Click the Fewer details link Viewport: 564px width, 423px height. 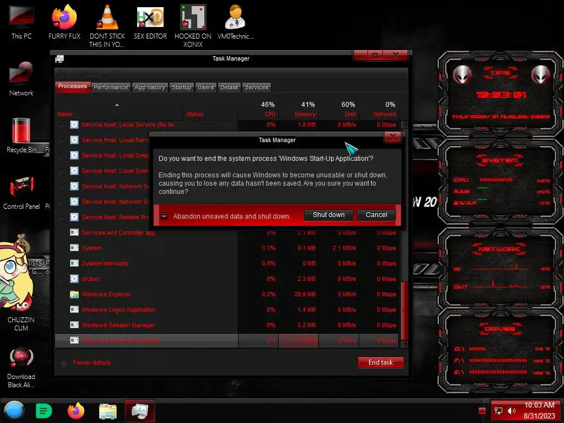[x=92, y=362]
